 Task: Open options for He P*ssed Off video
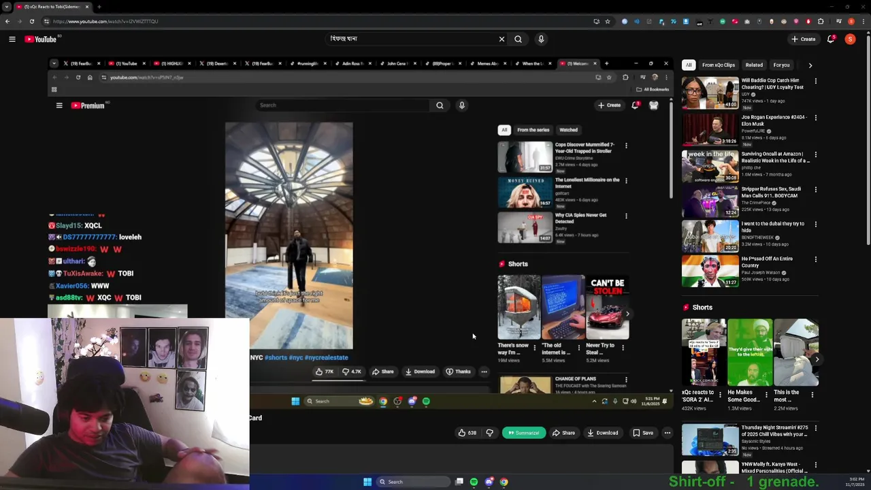(x=816, y=259)
